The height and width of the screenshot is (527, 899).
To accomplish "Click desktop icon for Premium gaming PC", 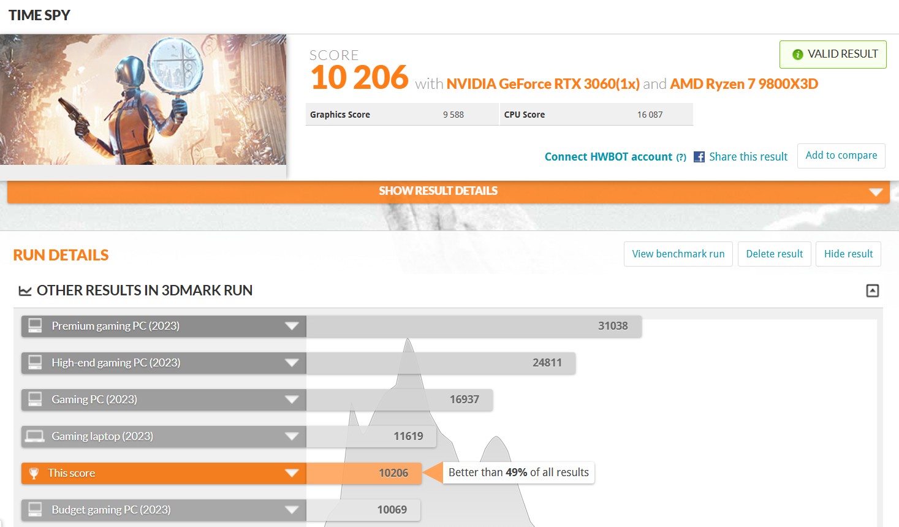I will click(35, 326).
